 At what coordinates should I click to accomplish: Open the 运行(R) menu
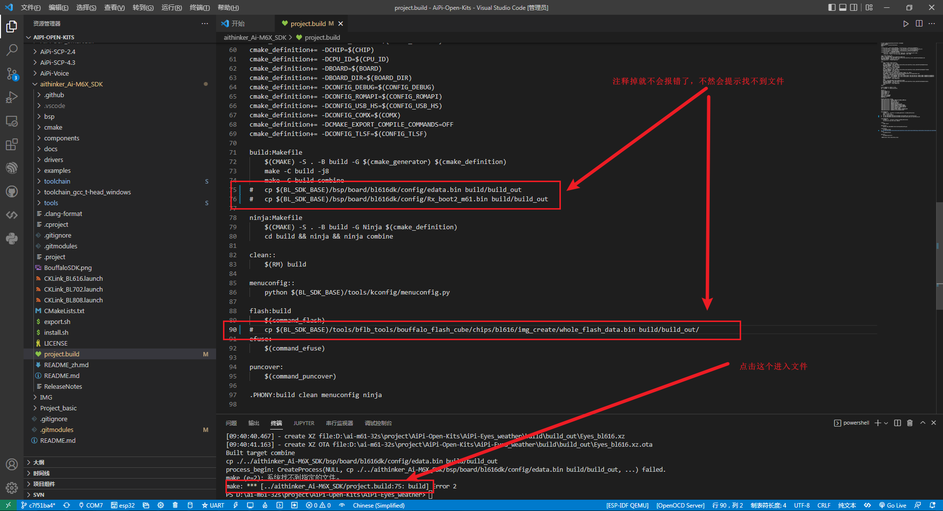point(171,7)
